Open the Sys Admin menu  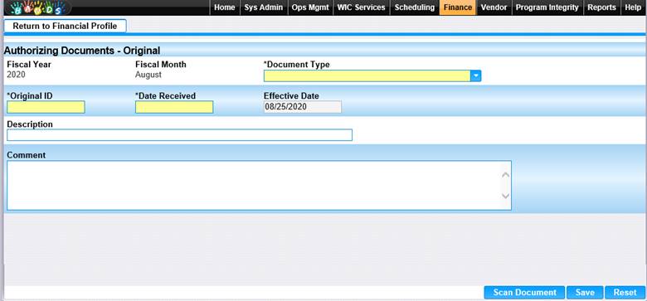tap(263, 7)
